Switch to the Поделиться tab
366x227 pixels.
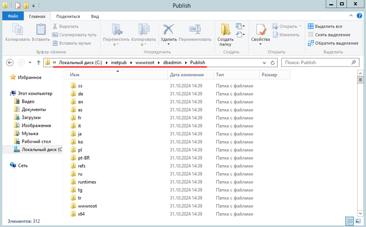pos(68,16)
